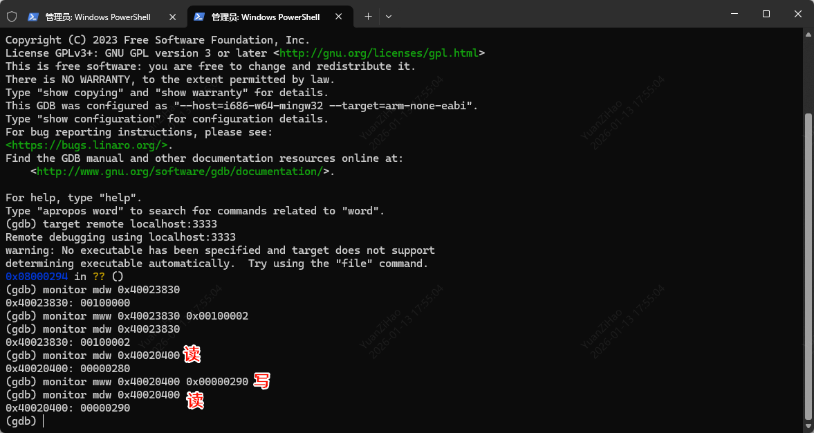Select the second Windows PowerShell tab
This screenshot has width=814, height=433.
tap(263, 17)
